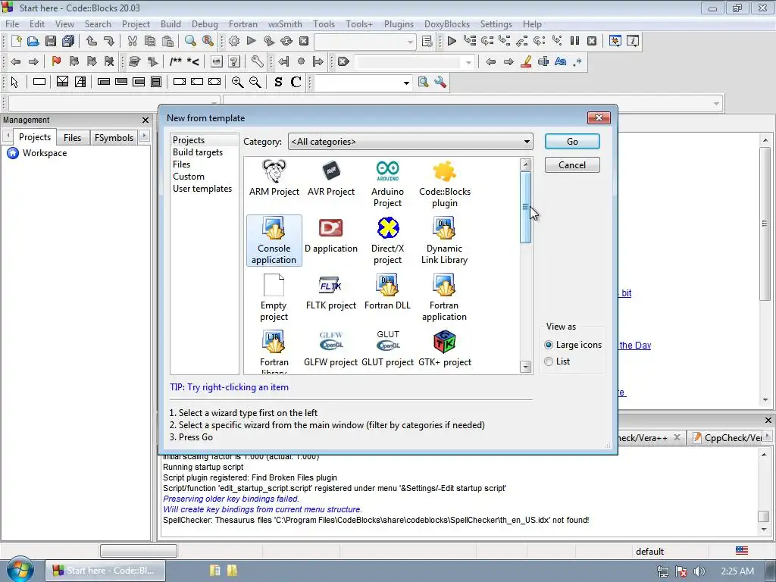Image resolution: width=776 pixels, height=582 pixels.
Task: Select the List view radio button
Action: click(549, 361)
